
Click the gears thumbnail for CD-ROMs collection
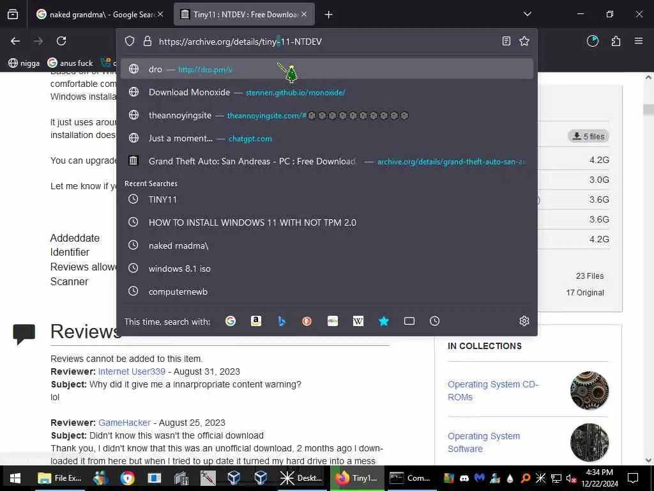pos(589,391)
